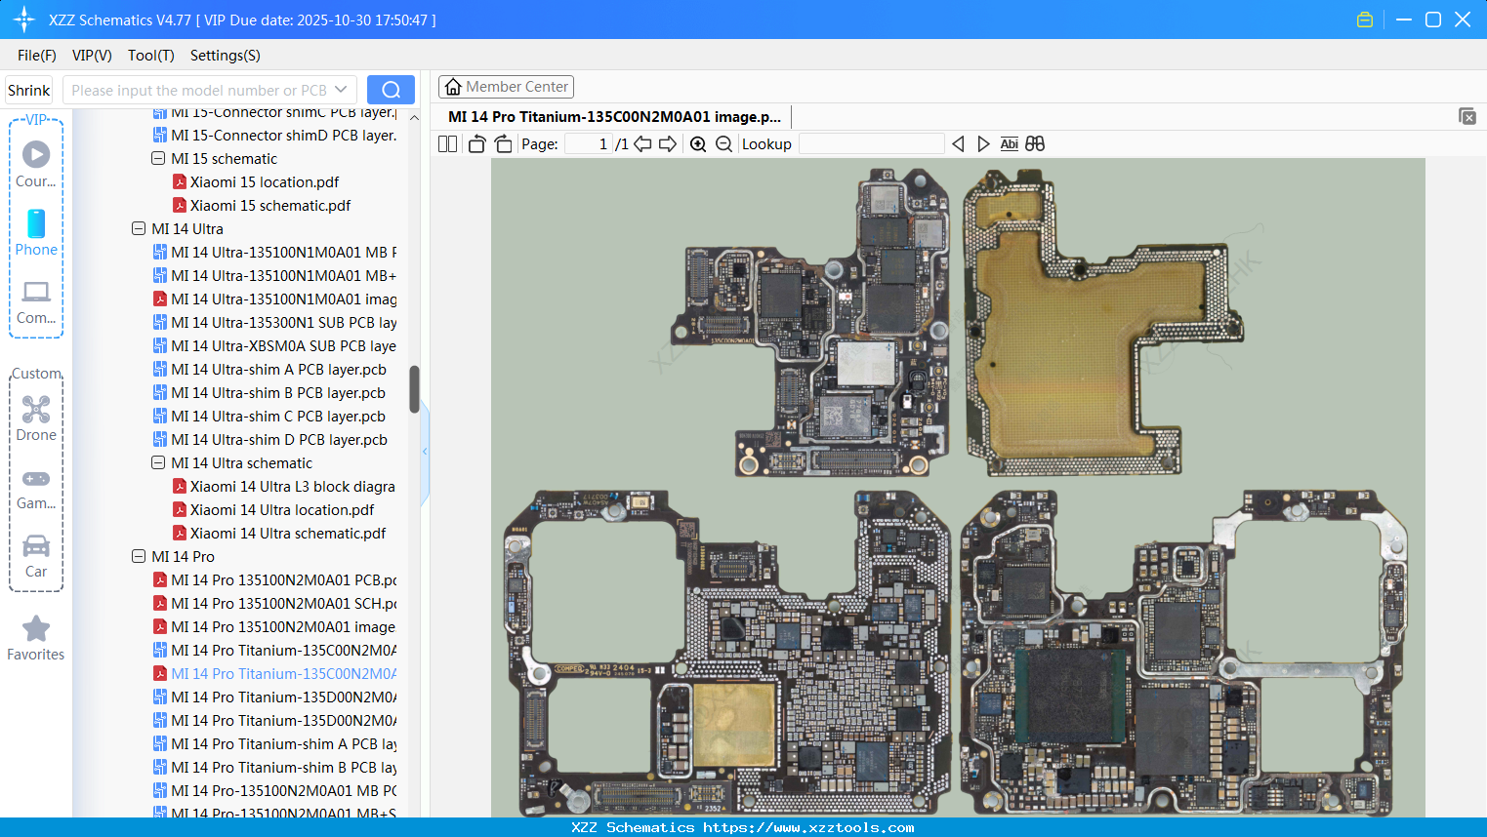The width and height of the screenshot is (1487, 837).
Task: Go to the next page with the arrow
Action: pyautogui.click(x=668, y=143)
